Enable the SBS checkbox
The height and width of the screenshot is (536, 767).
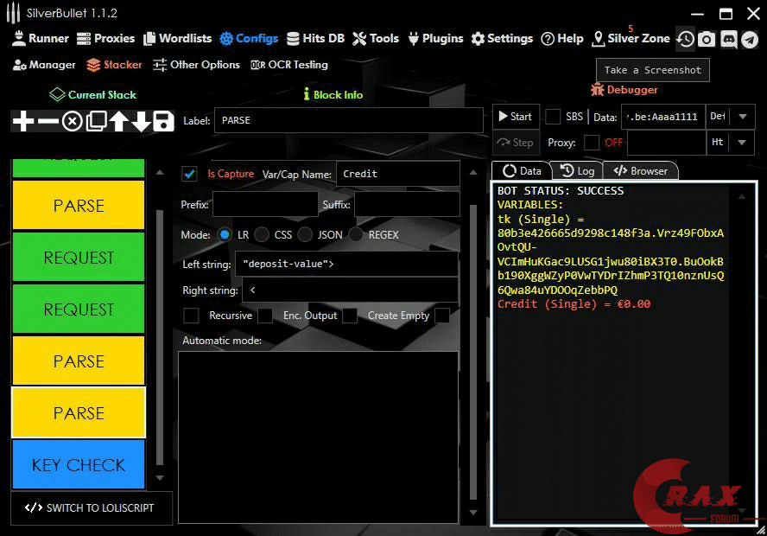(553, 117)
